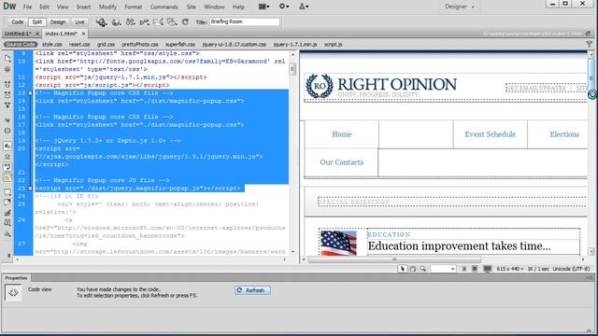598x336 pixels.
Task: Click the Move or Convert CSS icon
Action: 7,234
